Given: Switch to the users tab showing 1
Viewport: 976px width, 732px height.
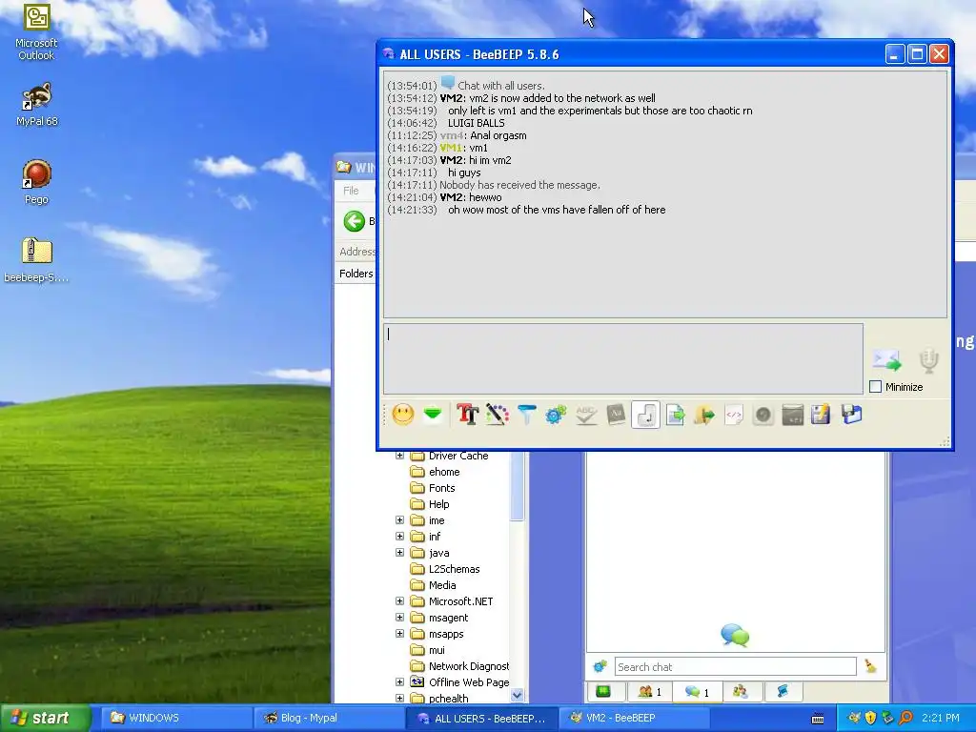Looking at the screenshot, I should pos(649,692).
